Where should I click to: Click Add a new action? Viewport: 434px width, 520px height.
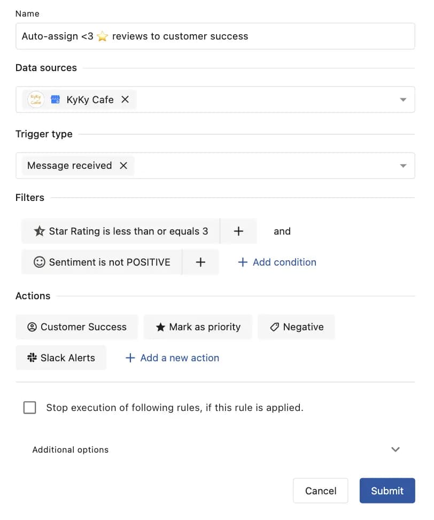click(172, 358)
